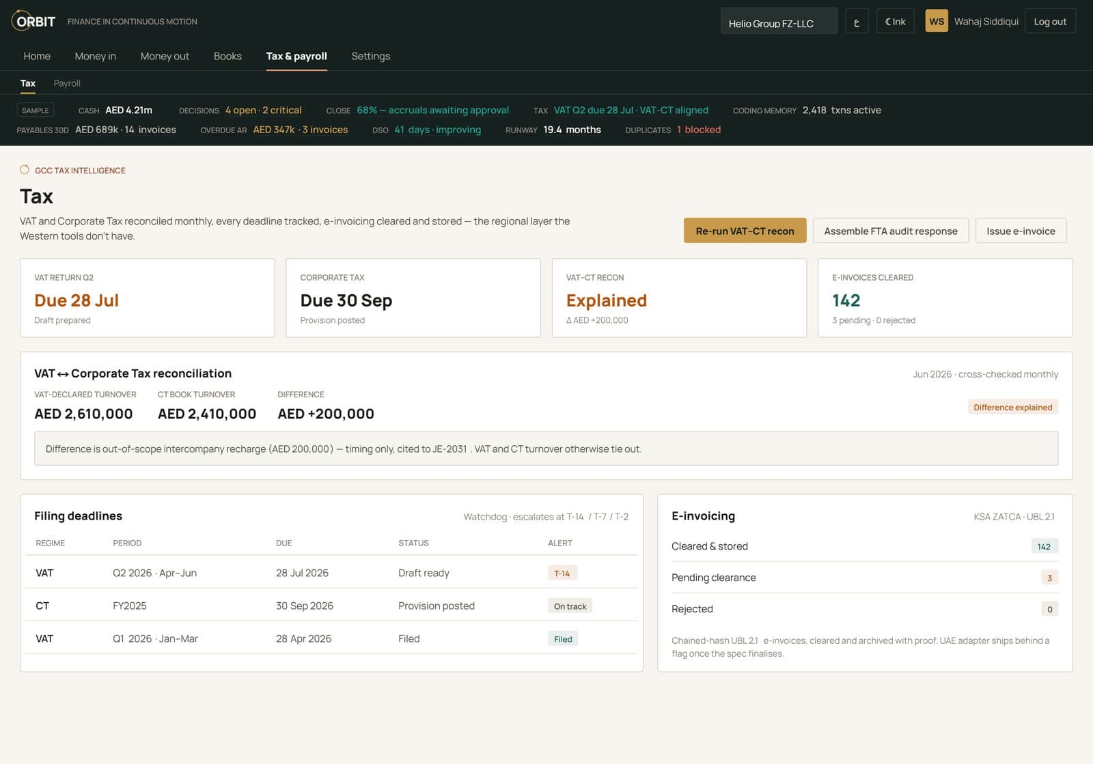The image size is (1093, 764).
Task: Click 'Q1 2026 · Jan–Mar' period cell
Action: click(x=155, y=638)
